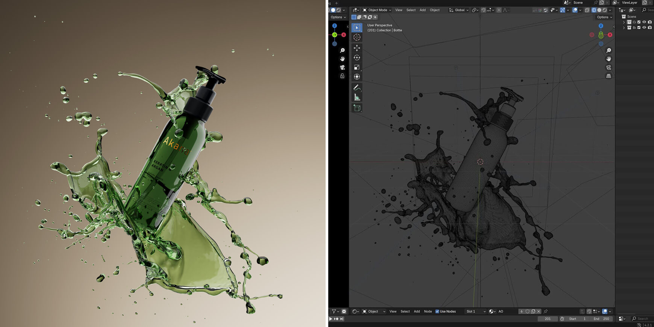
Task: Click the jump to last frame button
Action: tap(342, 319)
